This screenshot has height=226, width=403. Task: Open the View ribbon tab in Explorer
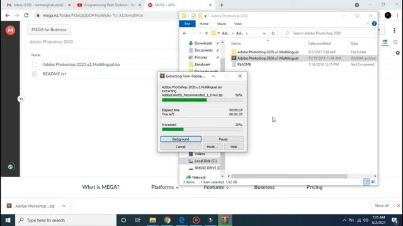tap(238, 24)
